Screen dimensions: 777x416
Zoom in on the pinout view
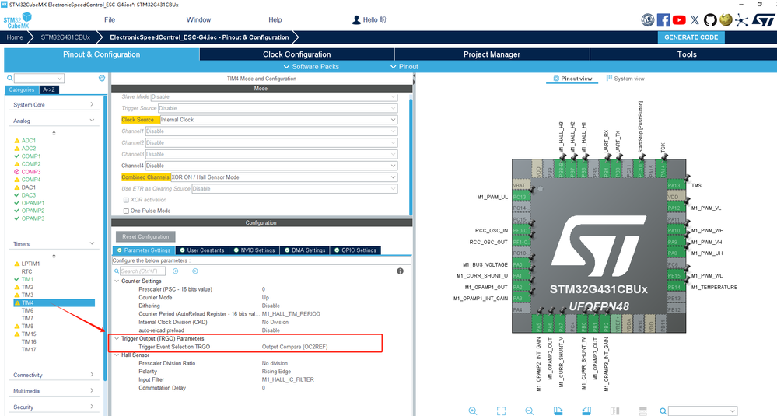click(x=473, y=411)
